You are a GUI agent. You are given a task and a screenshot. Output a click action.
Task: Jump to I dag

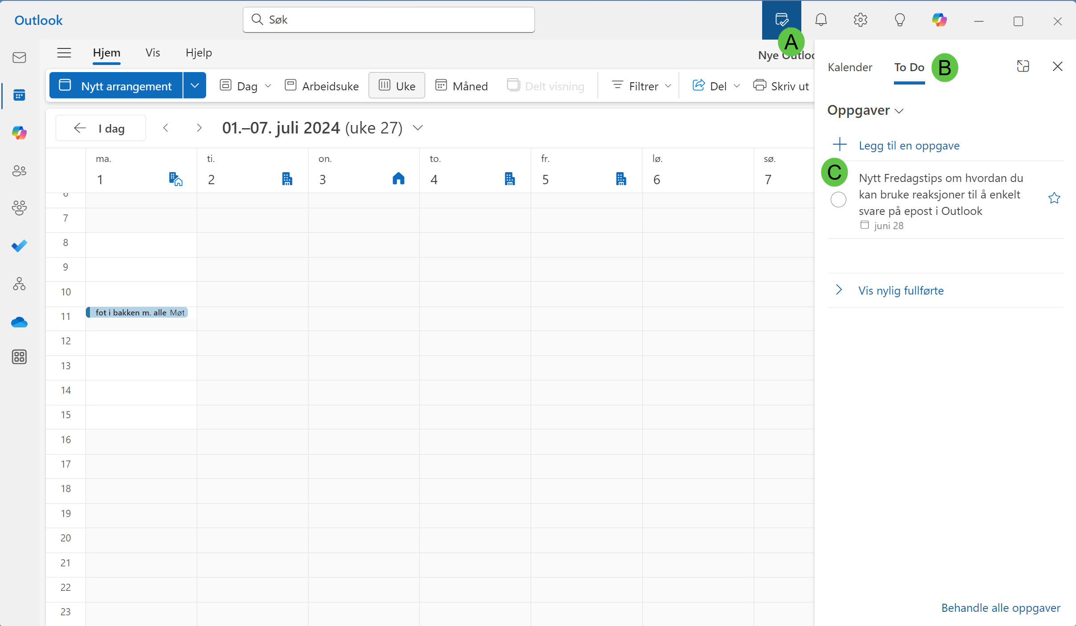[x=101, y=128]
